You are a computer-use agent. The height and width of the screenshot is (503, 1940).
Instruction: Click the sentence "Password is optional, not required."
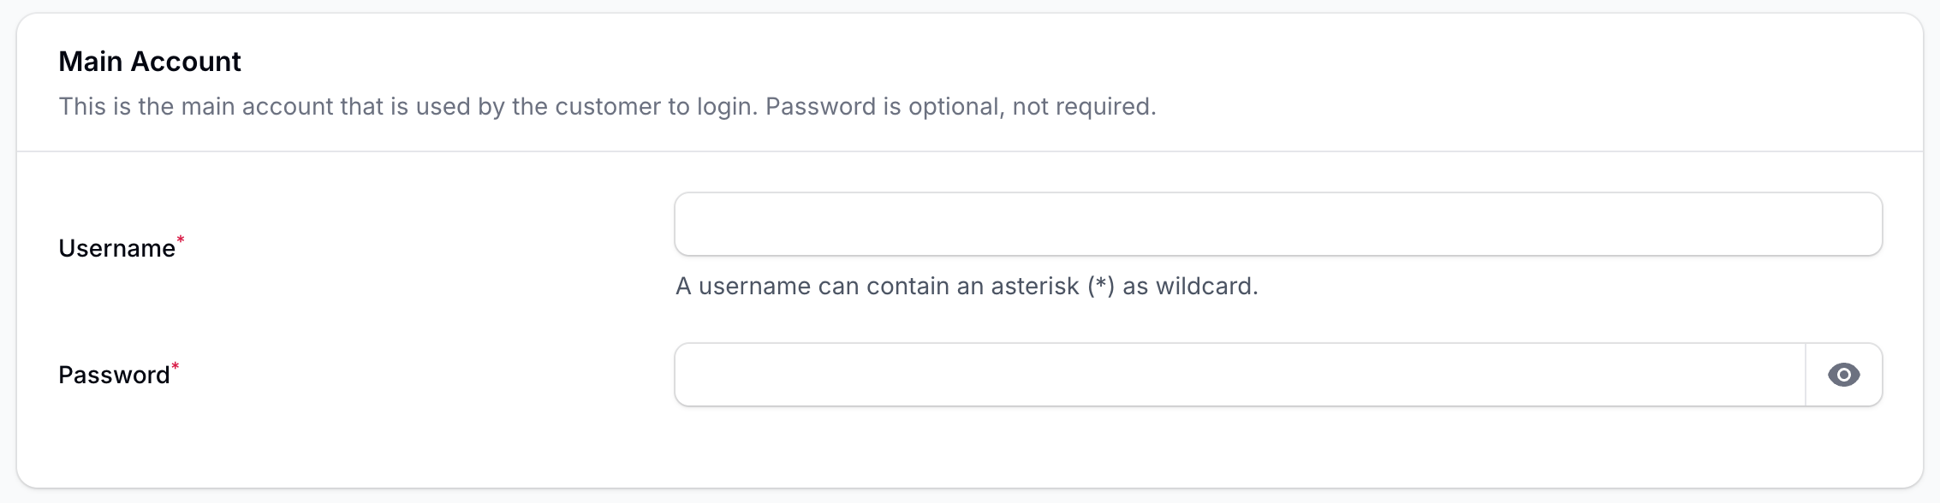tap(961, 106)
